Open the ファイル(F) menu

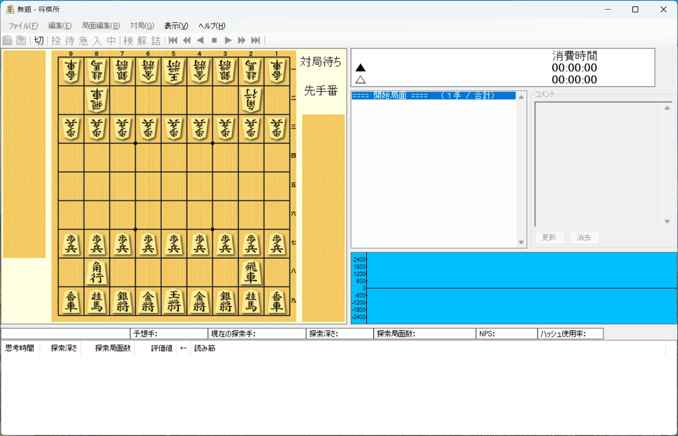[23, 25]
